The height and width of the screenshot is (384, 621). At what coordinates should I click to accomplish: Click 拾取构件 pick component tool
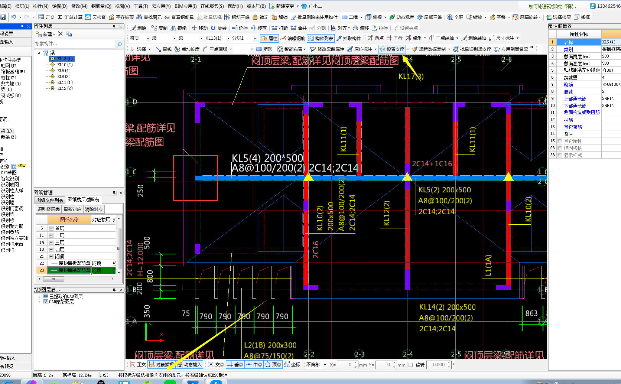[x=349, y=38]
